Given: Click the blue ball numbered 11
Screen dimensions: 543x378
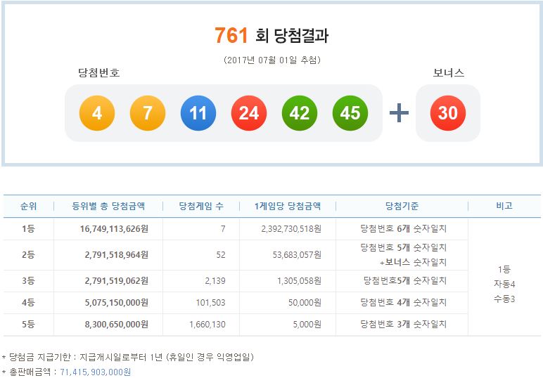Looking at the screenshot, I should click(x=198, y=113).
